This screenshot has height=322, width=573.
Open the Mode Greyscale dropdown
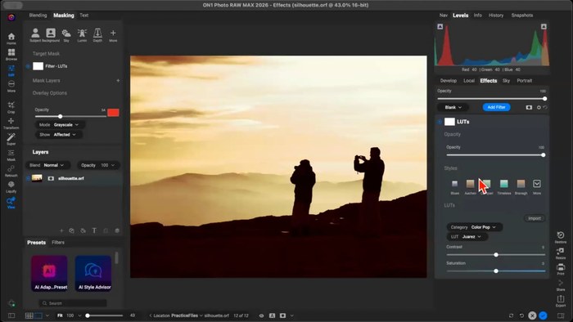coord(60,125)
